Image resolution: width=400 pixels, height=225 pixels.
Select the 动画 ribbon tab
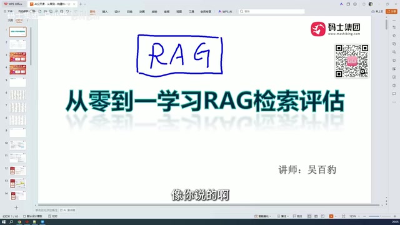142,11
